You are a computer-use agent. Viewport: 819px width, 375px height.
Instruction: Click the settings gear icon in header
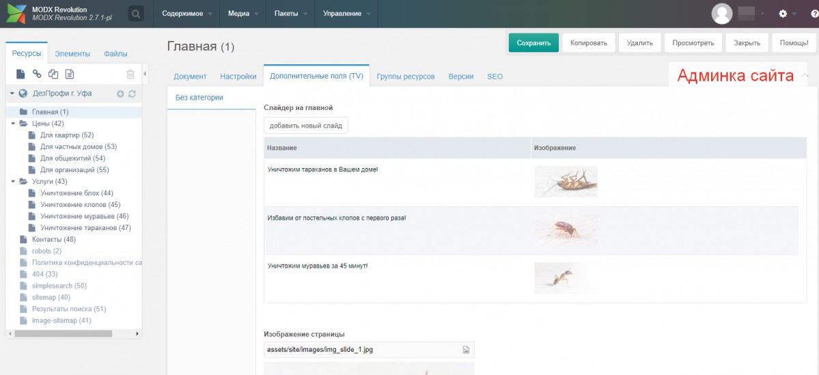click(783, 14)
